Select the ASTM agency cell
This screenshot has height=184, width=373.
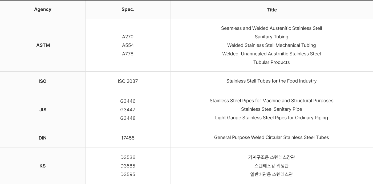pos(43,45)
